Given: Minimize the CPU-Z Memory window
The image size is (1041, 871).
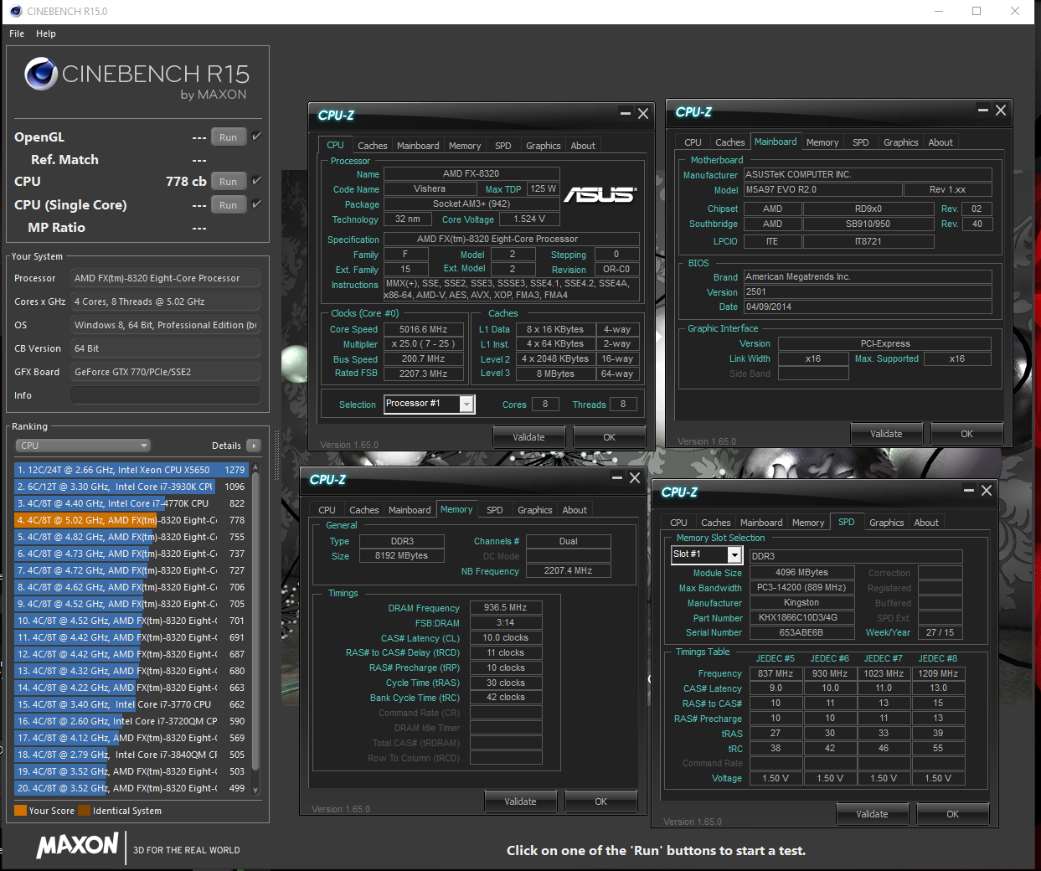Looking at the screenshot, I should pos(617,478).
